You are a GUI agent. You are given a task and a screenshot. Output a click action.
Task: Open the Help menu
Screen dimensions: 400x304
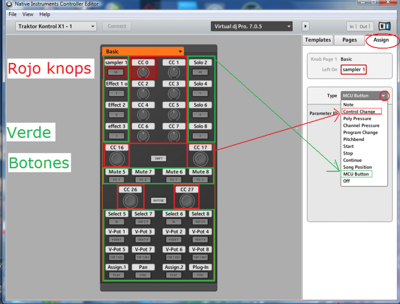pos(45,14)
